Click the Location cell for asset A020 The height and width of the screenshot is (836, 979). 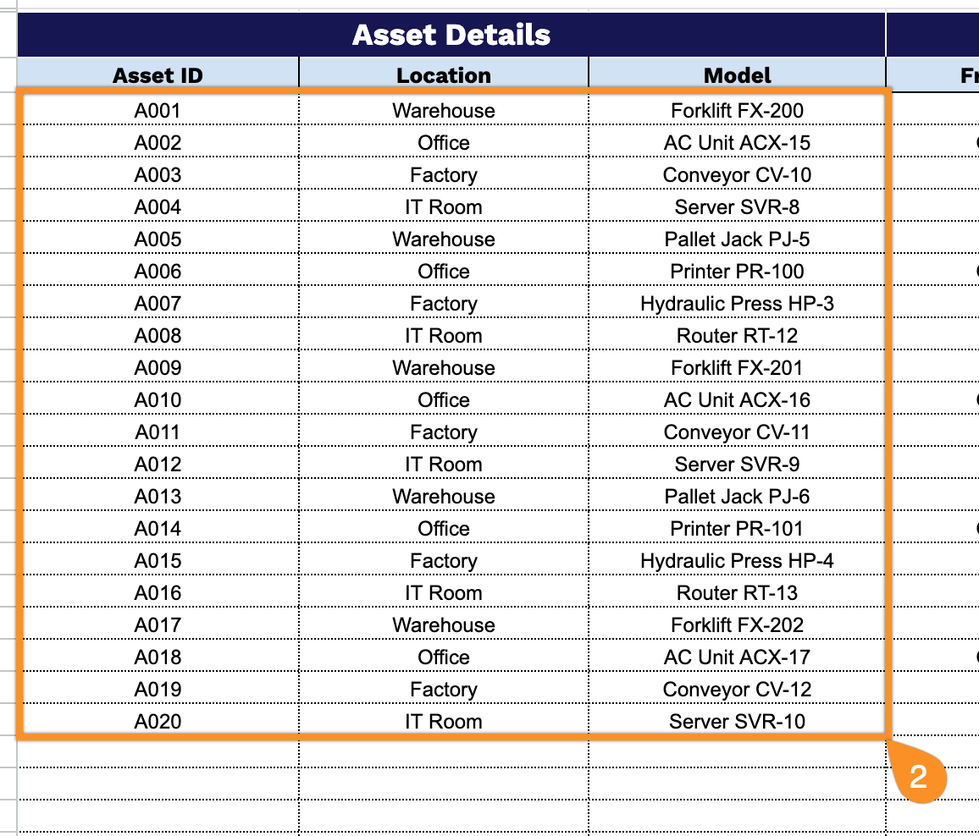443,721
